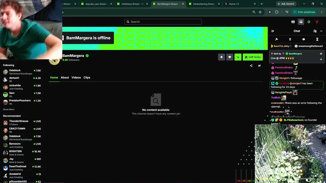Screen dimensions: 326x183
Task: Click the gavel moderation icon in chat
Action: point(277,39)
